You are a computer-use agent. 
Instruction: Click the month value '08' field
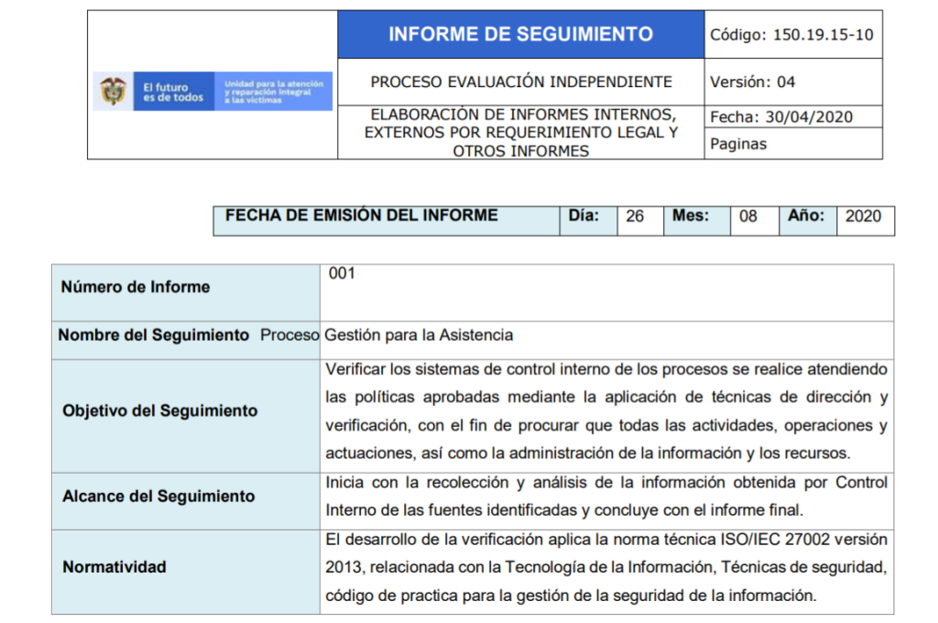[748, 217]
